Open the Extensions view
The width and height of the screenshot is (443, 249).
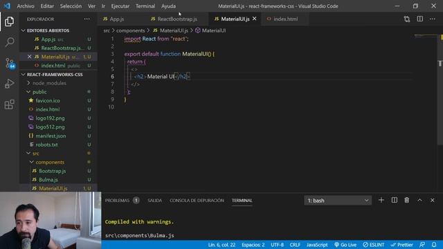coord(9,104)
